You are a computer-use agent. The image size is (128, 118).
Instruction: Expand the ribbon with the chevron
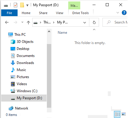[x=118, y=13]
